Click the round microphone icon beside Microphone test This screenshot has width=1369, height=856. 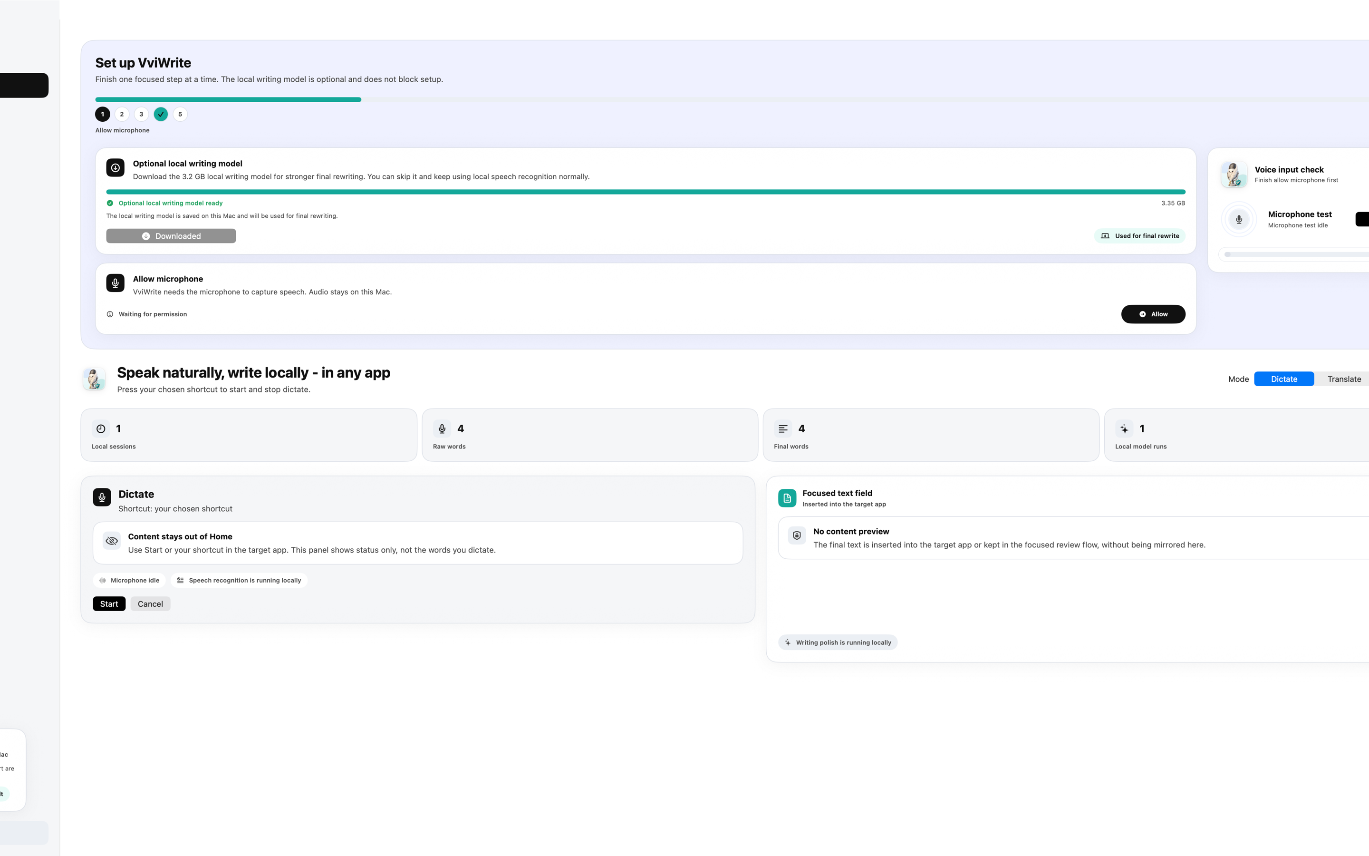[x=1239, y=219]
